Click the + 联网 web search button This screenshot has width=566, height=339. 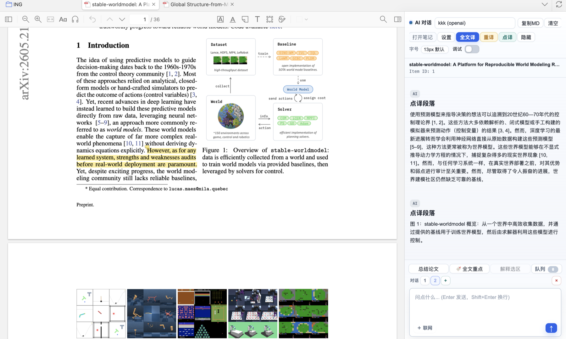click(425, 328)
